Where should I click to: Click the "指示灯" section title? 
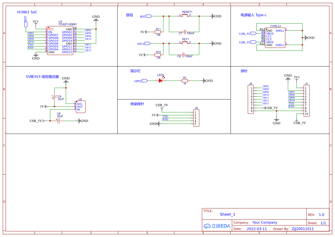point(136,71)
